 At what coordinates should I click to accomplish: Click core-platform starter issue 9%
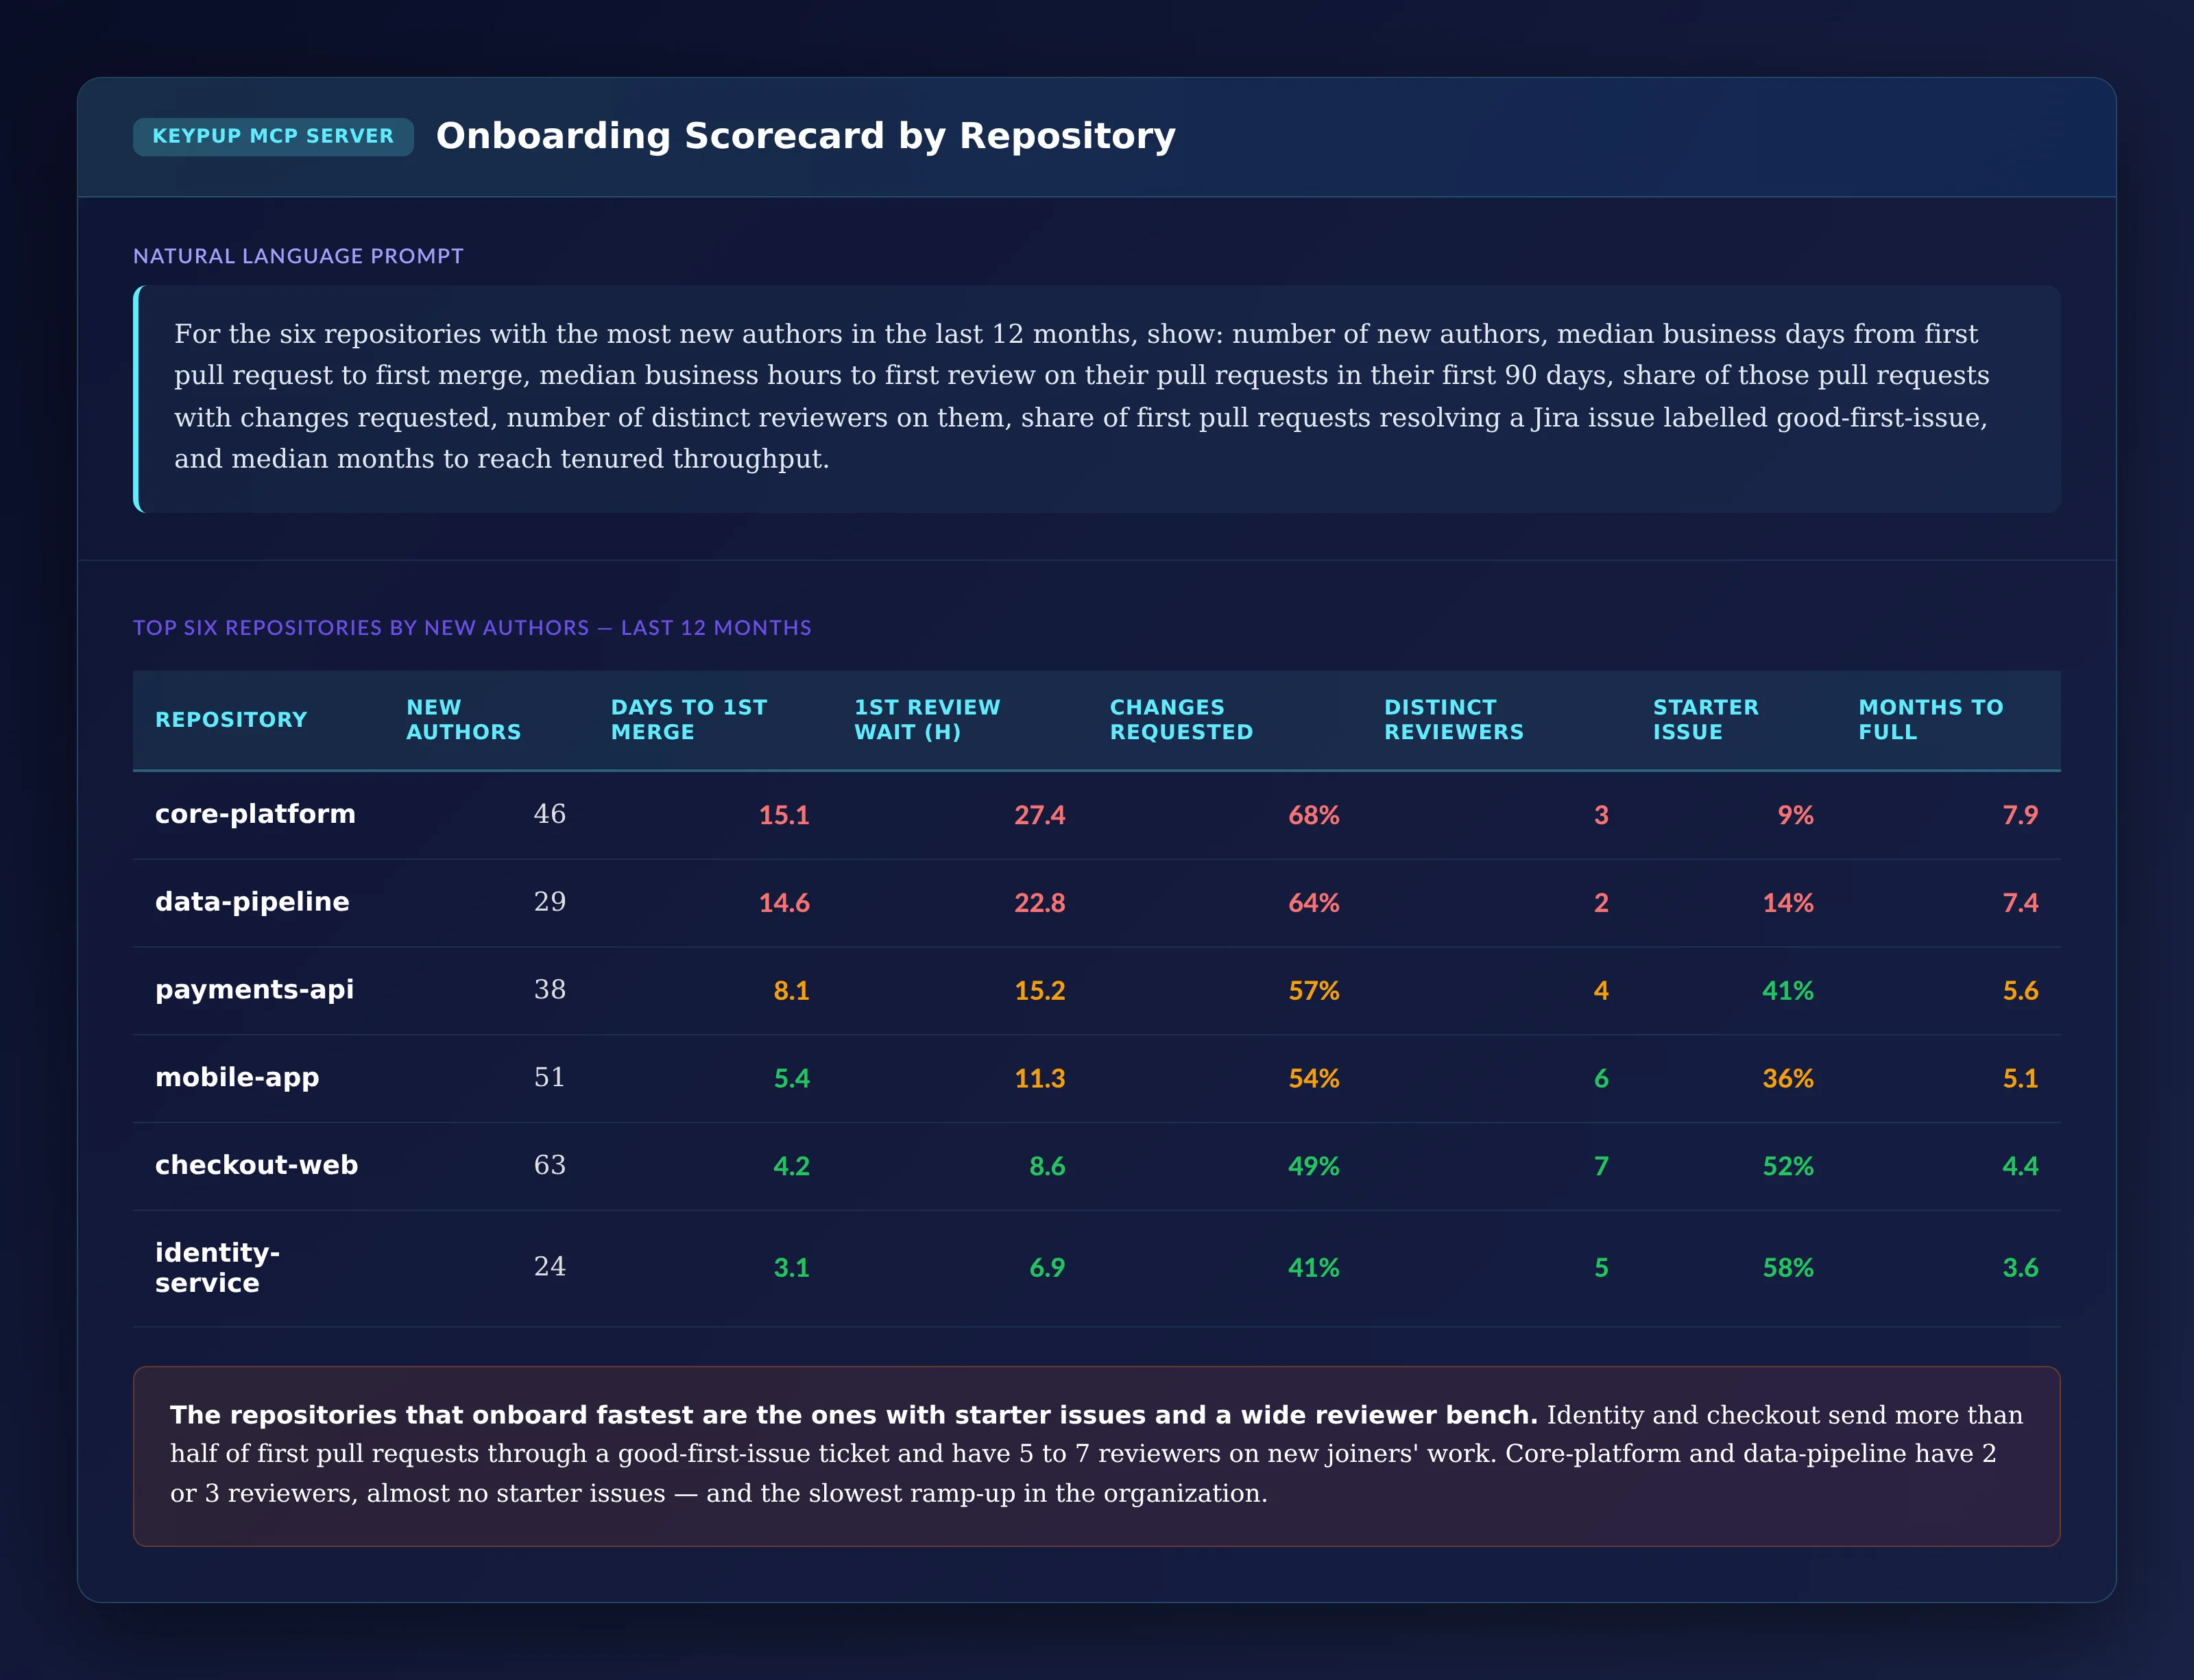click(1796, 815)
